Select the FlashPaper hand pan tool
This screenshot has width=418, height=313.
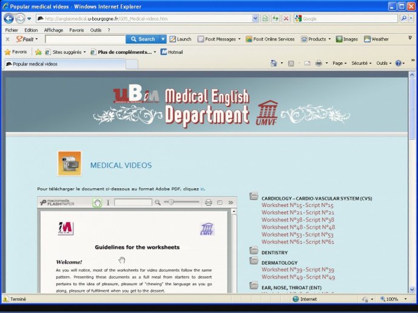coord(97,203)
